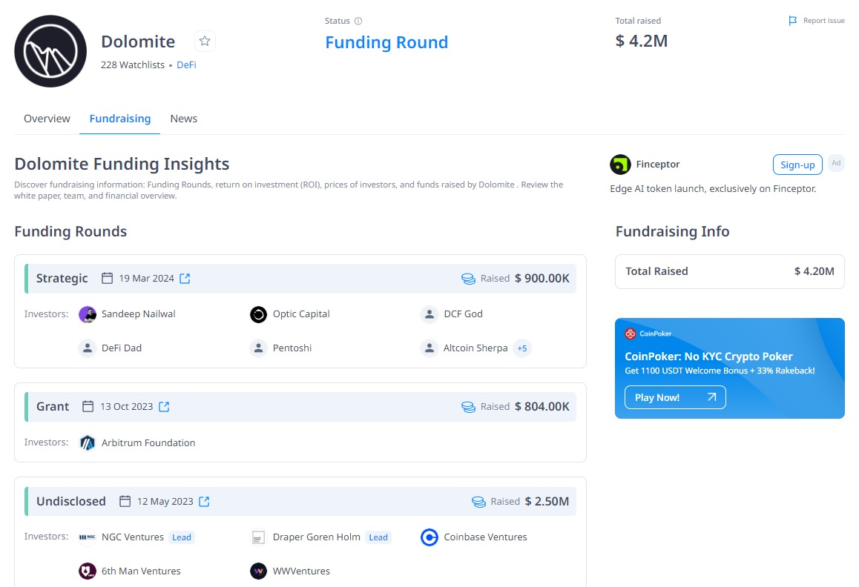
Task: Open Coinbase Ventures investor name
Action: (x=485, y=537)
